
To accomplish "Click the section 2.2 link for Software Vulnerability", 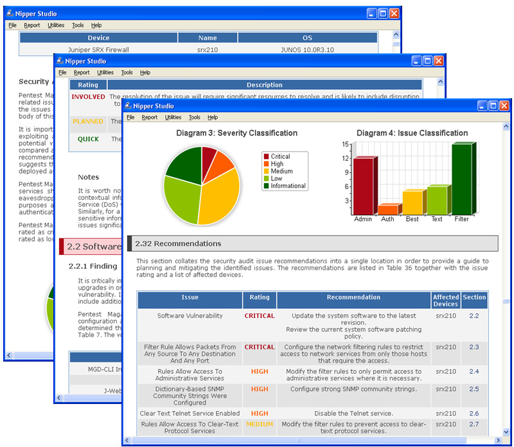I will coord(475,315).
